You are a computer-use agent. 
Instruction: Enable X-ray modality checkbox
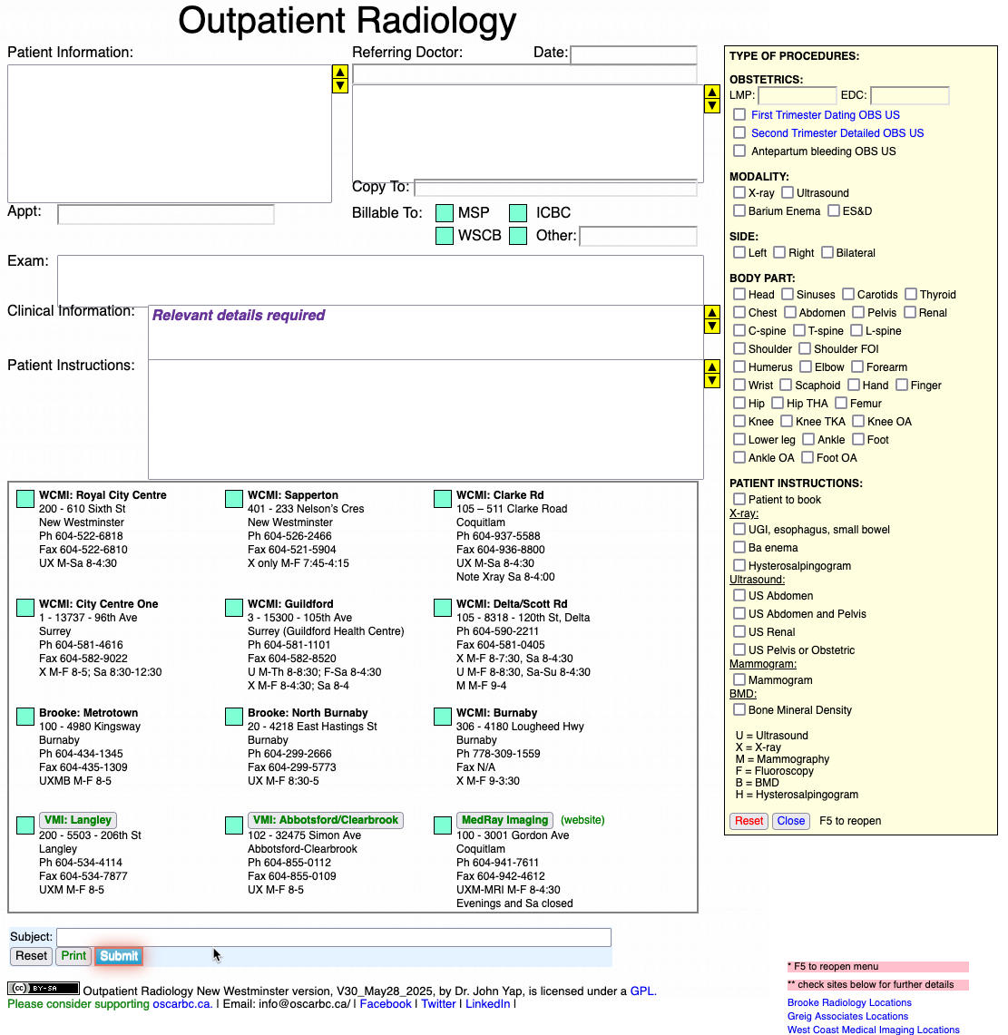click(x=739, y=192)
